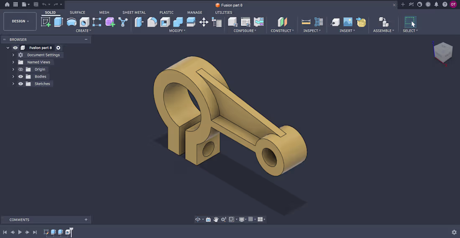Select the Create Sketch tool
The height and width of the screenshot is (238, 460).
pos(46,22)
